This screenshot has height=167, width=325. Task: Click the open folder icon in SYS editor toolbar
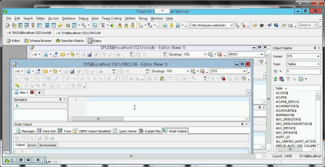tap(46, 71)
